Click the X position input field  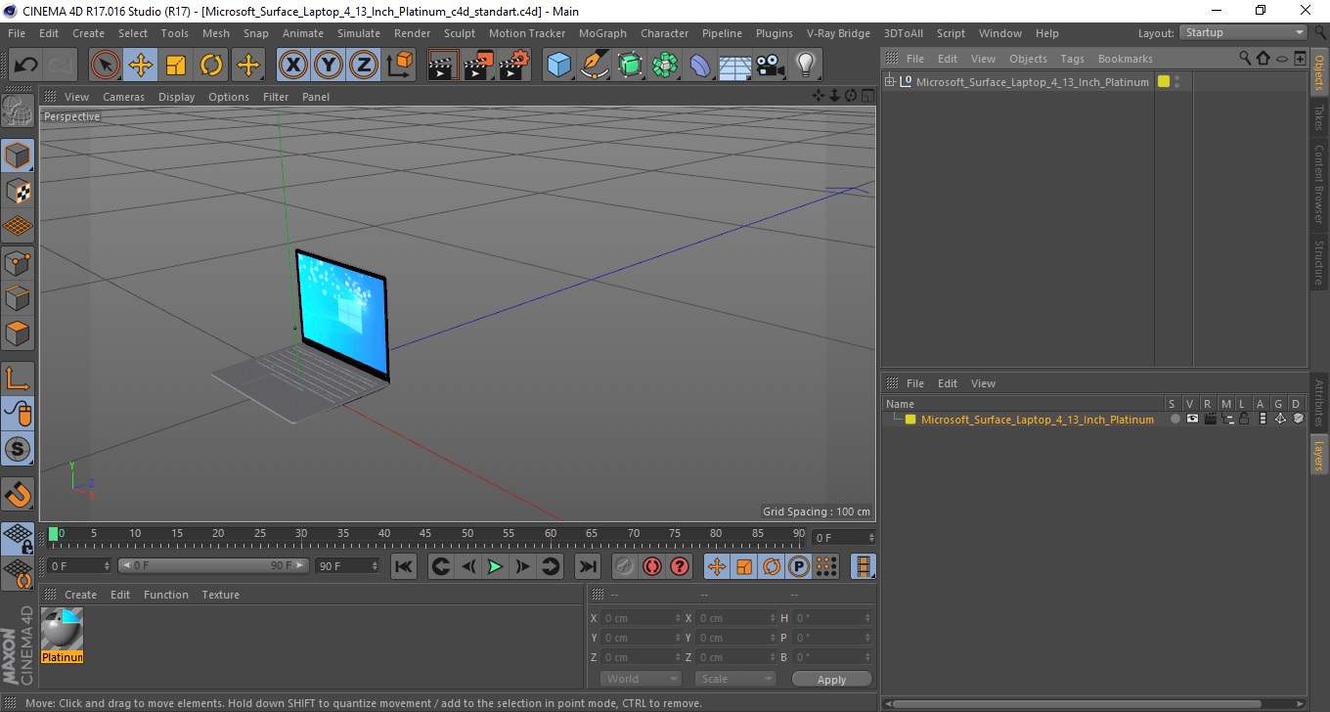(x=641, y=618)
